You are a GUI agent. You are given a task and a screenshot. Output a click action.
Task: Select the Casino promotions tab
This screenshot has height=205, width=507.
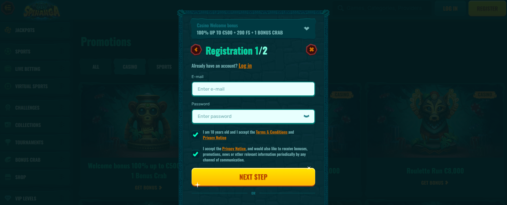pyautogui.click(x=130, y=67)
